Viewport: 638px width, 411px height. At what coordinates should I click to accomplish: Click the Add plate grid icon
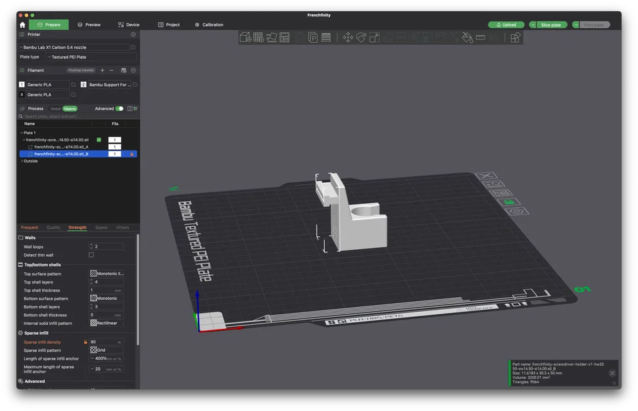tap(258, 37)
